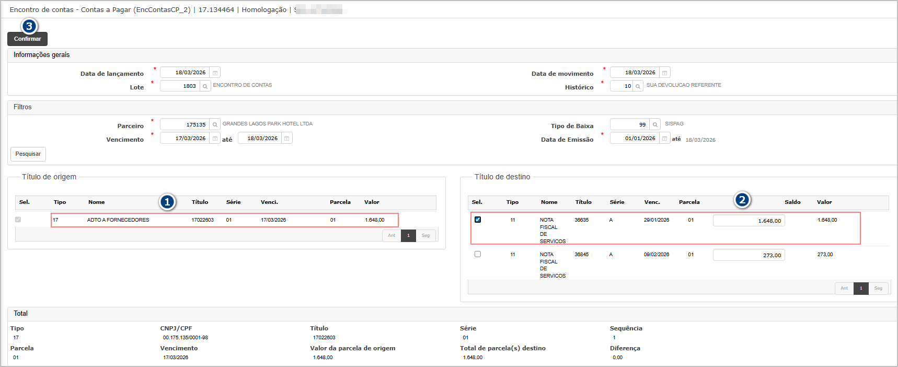Open Parceiro search lookup icon
The image size is (898, 367).
[215, 124]
